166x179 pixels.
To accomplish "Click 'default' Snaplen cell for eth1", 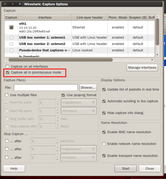I will (x=138, y=27).
